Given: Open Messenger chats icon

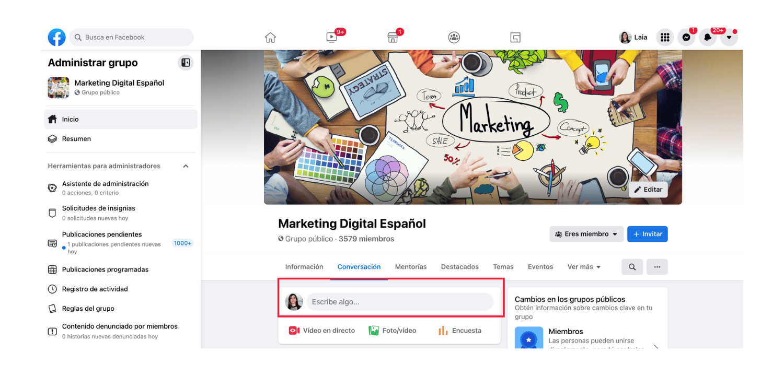Looking at the screenshot, I should 686,37.
